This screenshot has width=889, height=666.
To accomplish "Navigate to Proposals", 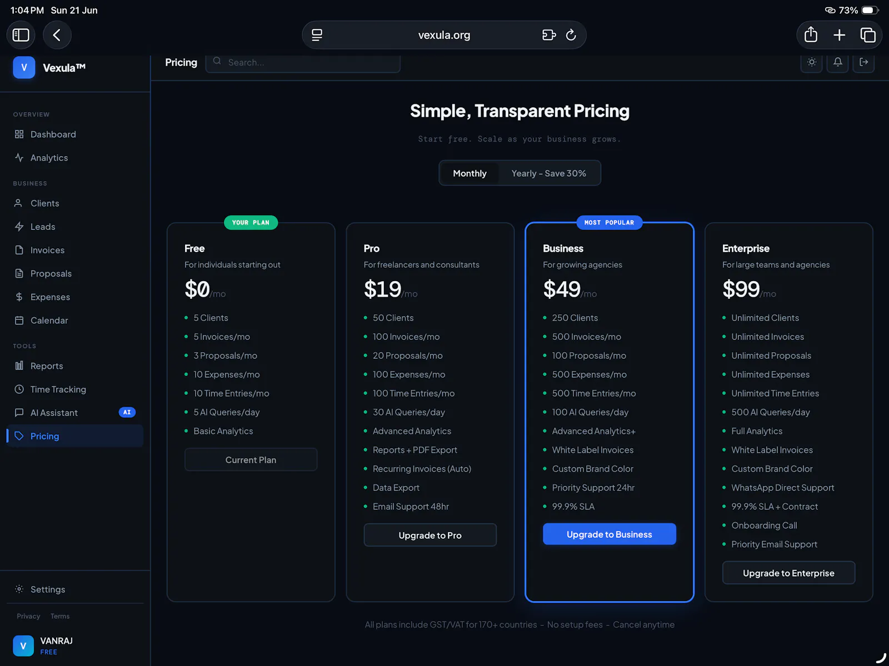I will pos(75,273).
